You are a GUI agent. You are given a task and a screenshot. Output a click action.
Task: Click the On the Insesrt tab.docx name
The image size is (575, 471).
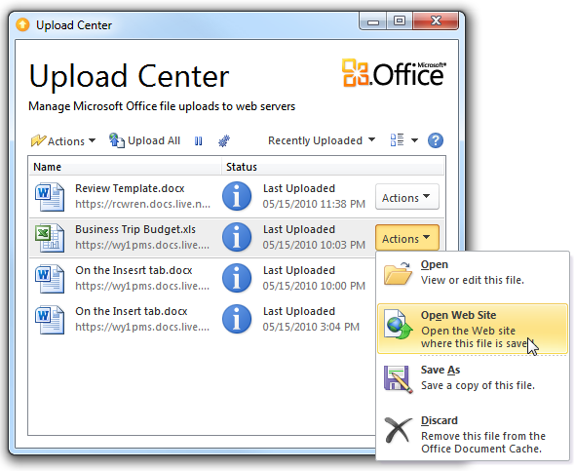click(x=134, y=271)
